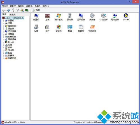Click the blue forward arrow toolbar button

click(x=8, y=10)
